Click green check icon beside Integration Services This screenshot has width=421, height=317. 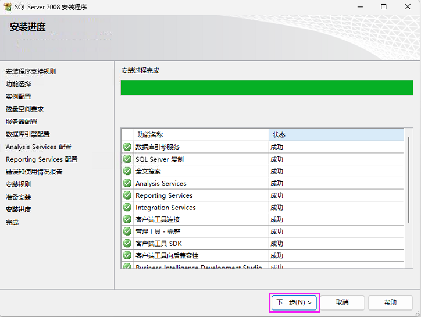coord(127,208)
